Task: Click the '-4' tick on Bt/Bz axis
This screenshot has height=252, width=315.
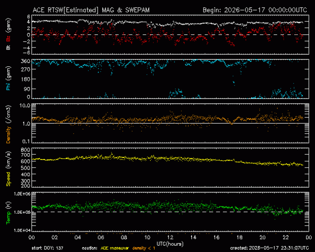Action: 26,48
